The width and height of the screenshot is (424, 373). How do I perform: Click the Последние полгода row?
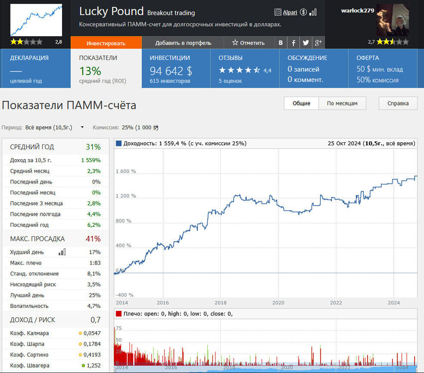click(x=56, y=214)
